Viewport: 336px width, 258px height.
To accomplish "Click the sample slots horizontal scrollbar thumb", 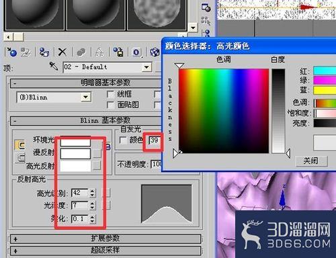I will click(18, 37).
